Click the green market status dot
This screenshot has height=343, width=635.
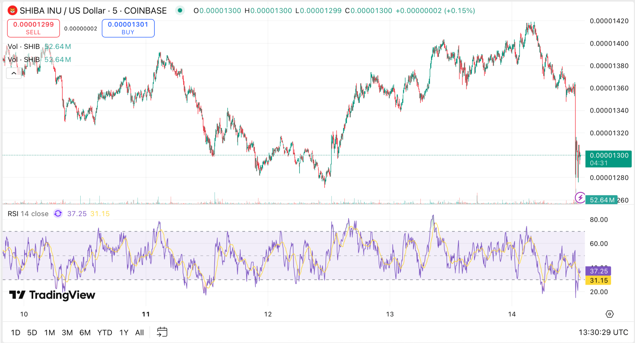(180, 11)
